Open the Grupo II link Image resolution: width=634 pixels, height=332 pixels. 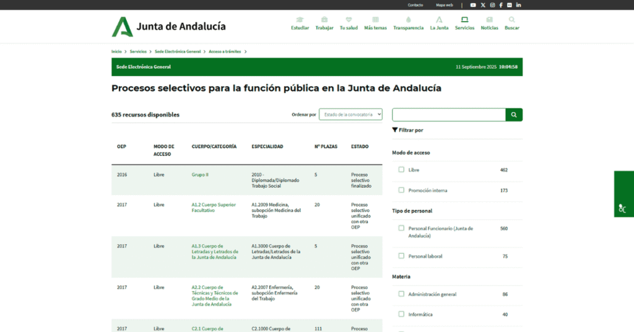tap(200, 175)
